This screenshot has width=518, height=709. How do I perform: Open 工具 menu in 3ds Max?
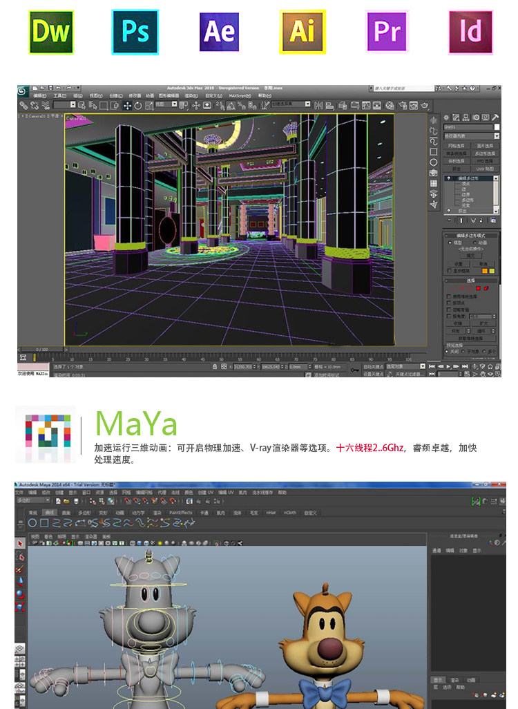click(x=59, y=96)
